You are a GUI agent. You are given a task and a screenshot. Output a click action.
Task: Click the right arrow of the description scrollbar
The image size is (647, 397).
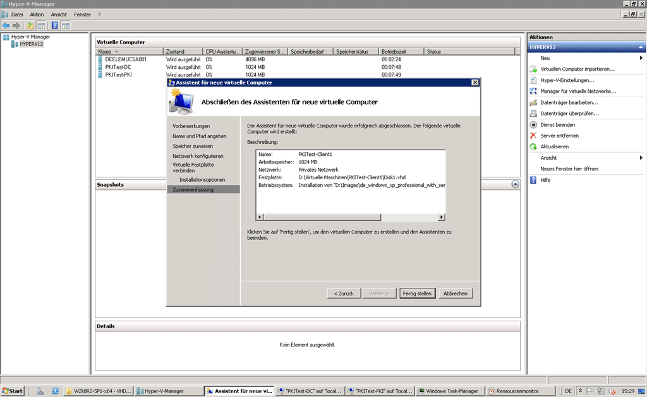point(442,217)
